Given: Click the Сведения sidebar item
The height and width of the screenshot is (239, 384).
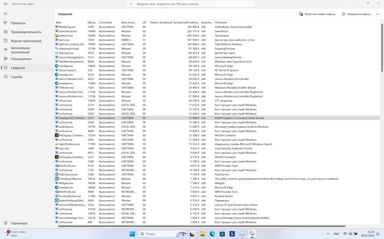Looking at the screenshot, I should 27,68.
